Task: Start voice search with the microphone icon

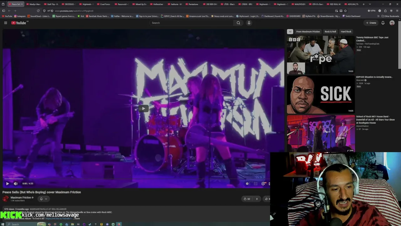Action: tap(249, 23)
